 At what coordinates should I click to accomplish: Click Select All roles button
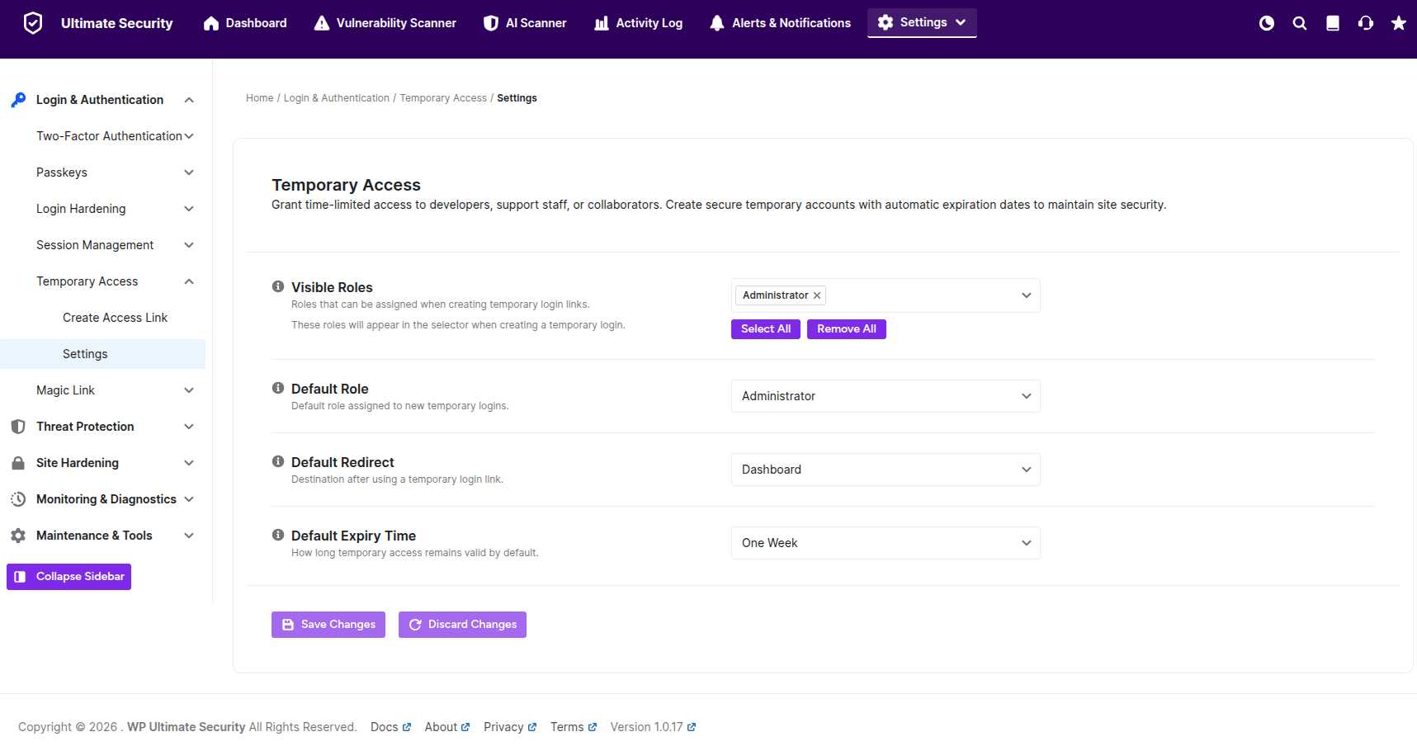[766, 329]
